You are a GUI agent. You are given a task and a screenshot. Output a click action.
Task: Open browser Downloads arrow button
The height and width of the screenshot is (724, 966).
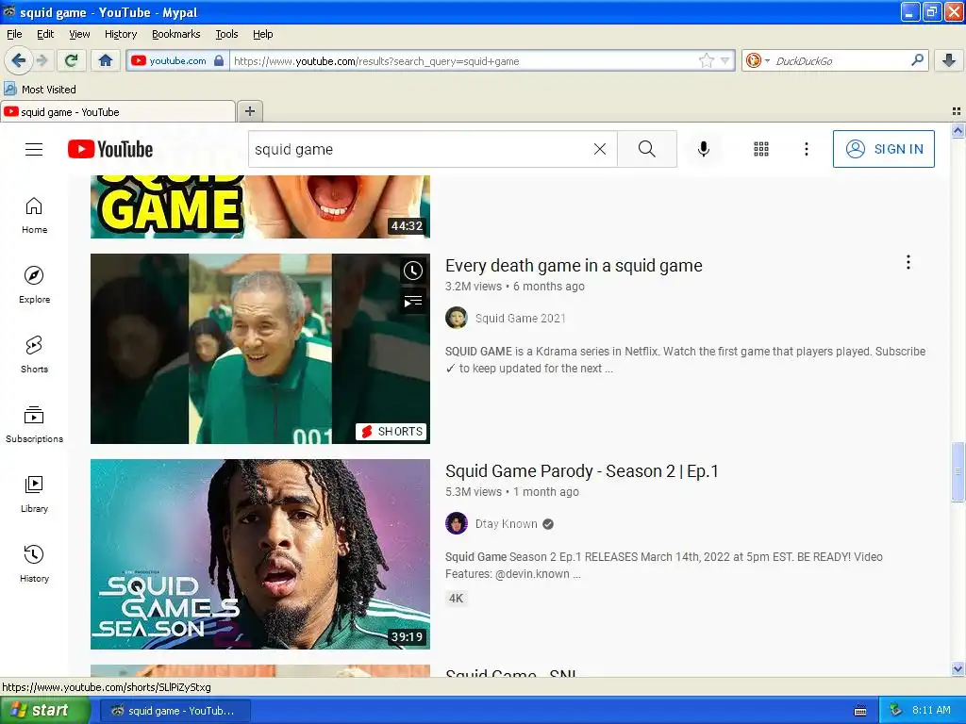[x=949, y=60]
